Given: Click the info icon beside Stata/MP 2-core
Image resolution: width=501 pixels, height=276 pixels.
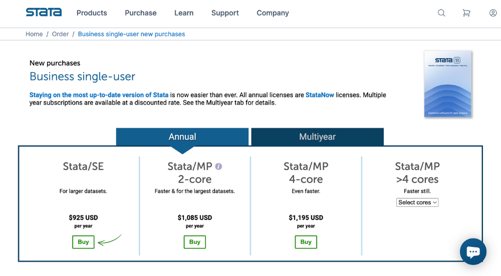Looking at the screenshot, I should click(218, 167).
